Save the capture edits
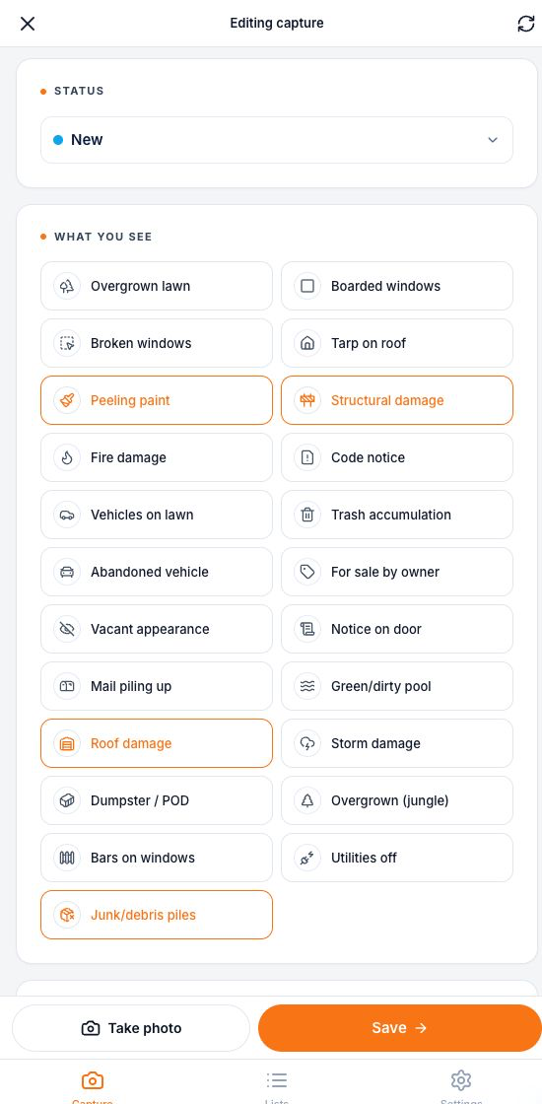The height and width of the screenshot is (1104, 542). (x=400, y=1028)
